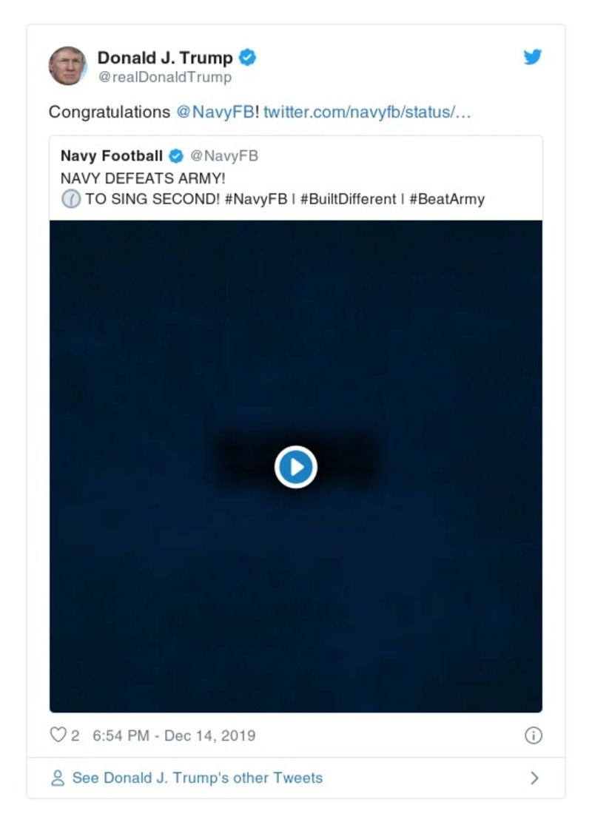
Task: Like the tweet with the heart icon
Action: click(58, 735)
